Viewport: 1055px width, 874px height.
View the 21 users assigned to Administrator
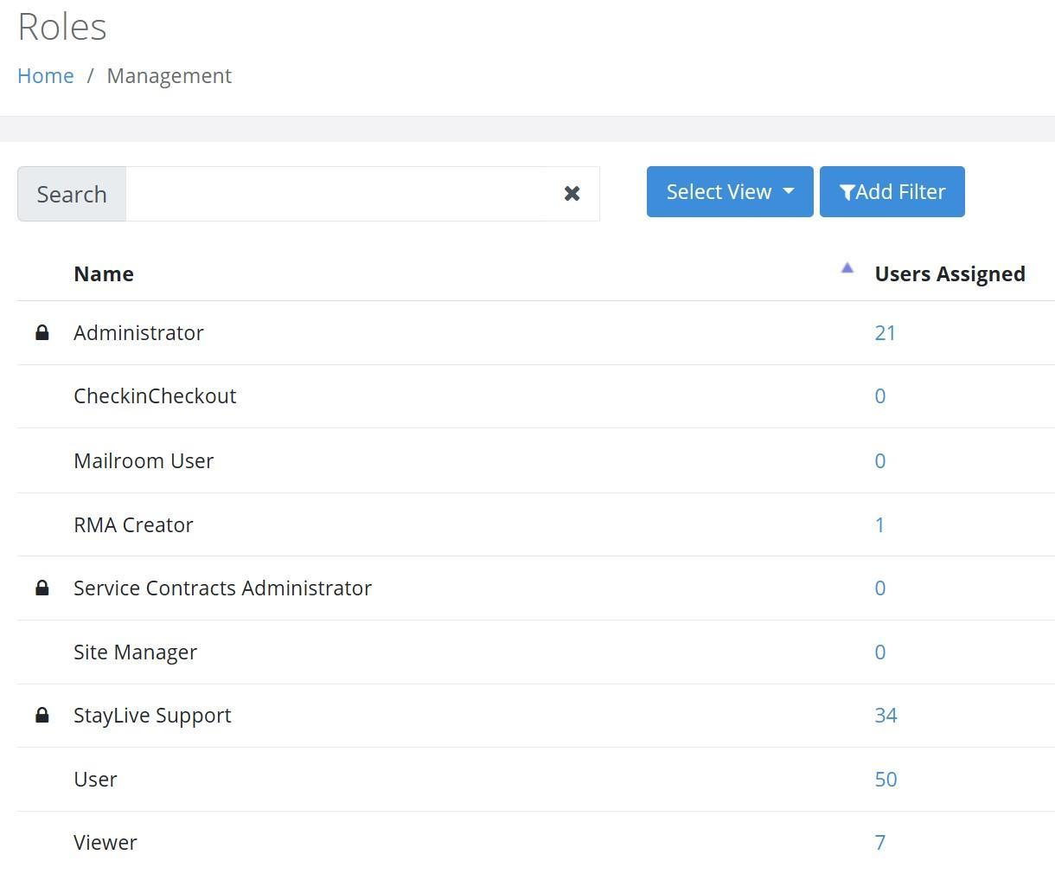click(886, 332)
